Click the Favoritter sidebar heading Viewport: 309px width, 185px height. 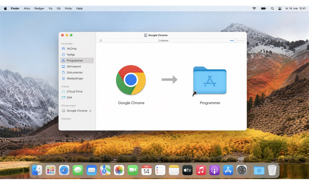(x=67, y=44)
